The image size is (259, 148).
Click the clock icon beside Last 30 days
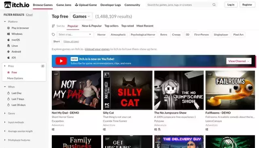tap(8, 105)
